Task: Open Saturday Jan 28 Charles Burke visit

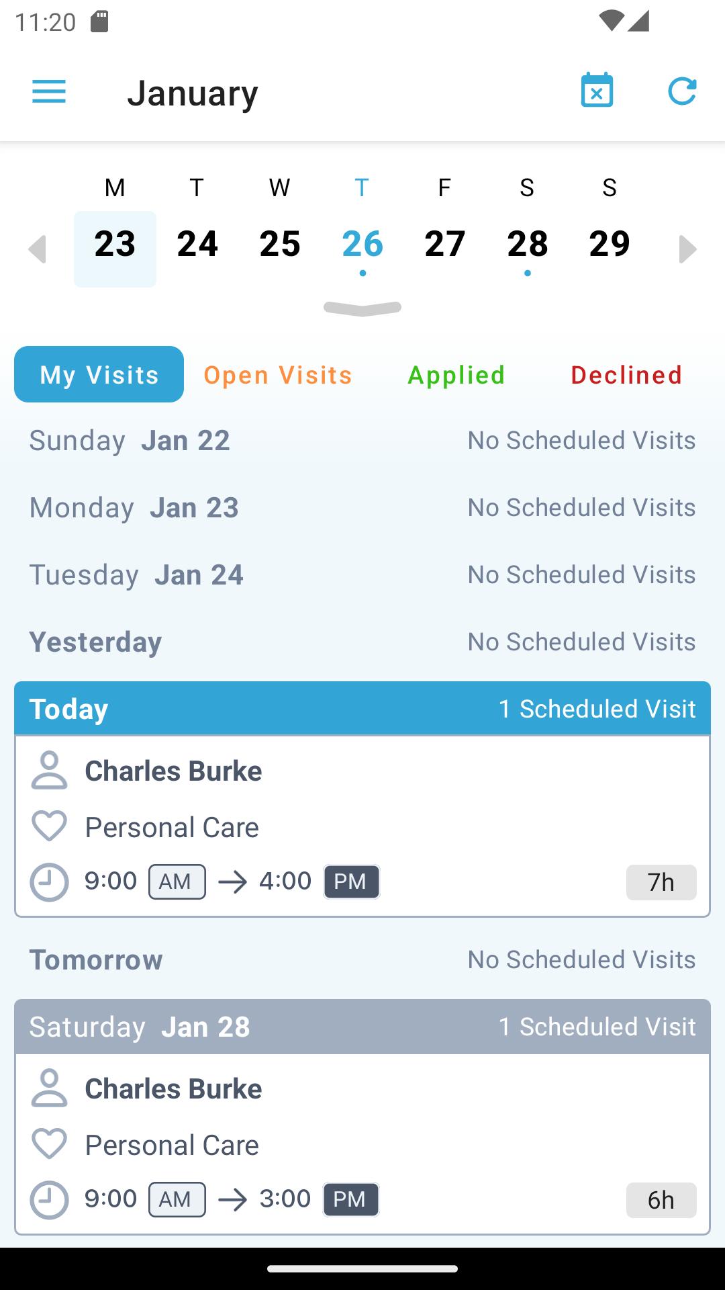Action: coord(362,1144)
